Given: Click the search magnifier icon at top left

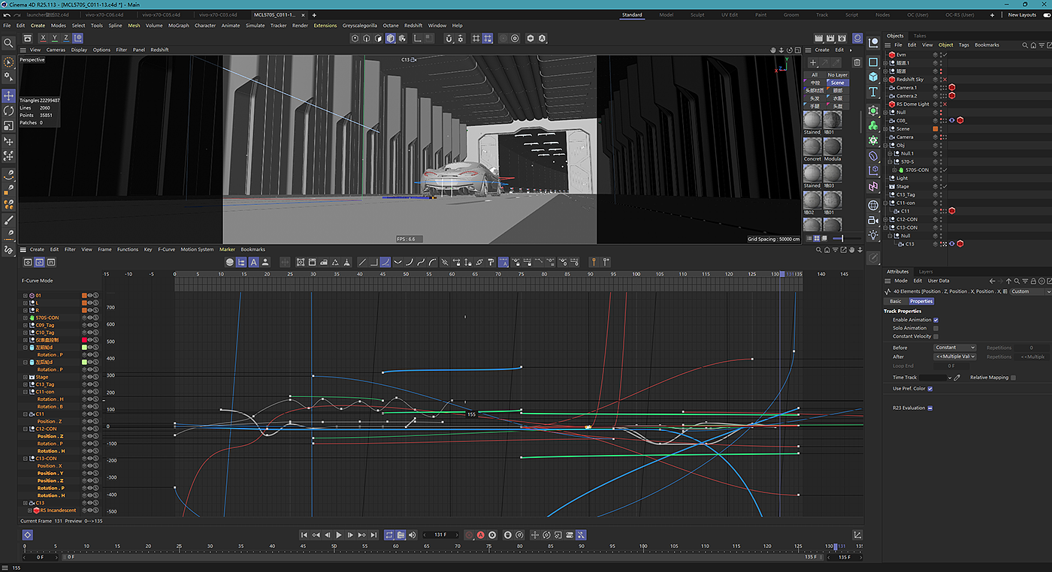Looking at the screenshot, I should (9, 43).
